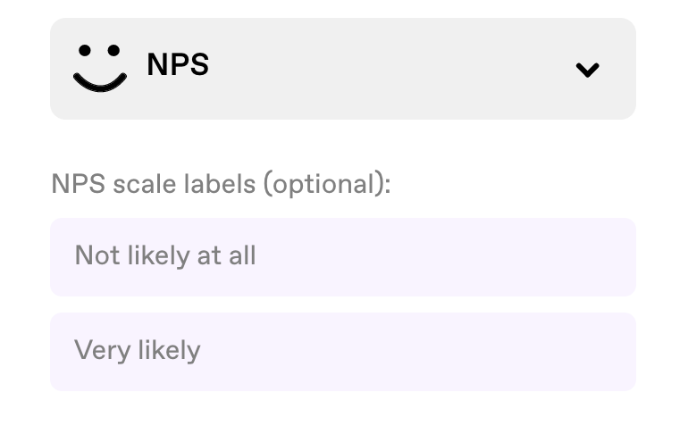Select the 'Not likely at all' input field
688x434 pixels.
[x=343, y=257]
